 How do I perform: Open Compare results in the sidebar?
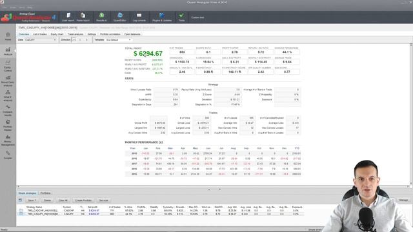8,110
